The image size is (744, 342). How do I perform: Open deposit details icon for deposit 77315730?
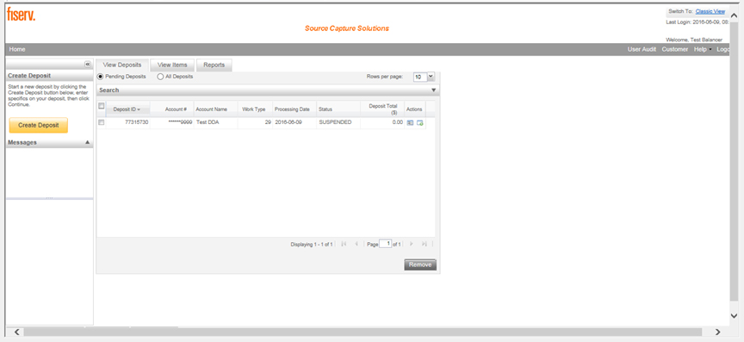[410, 122]
